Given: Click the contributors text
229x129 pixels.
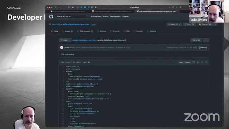Looking at the screenshot, I should click(x=67, y=54).
